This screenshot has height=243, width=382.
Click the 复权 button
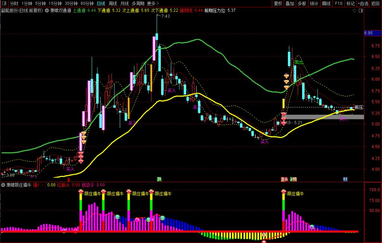[278, 3]
